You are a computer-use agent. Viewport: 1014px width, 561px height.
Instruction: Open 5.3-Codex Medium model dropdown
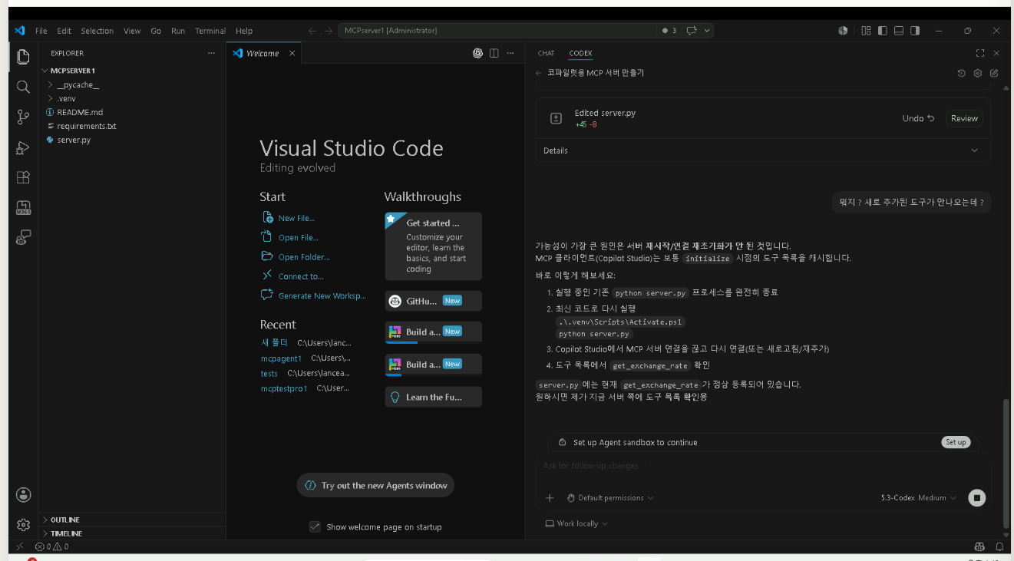919,498
